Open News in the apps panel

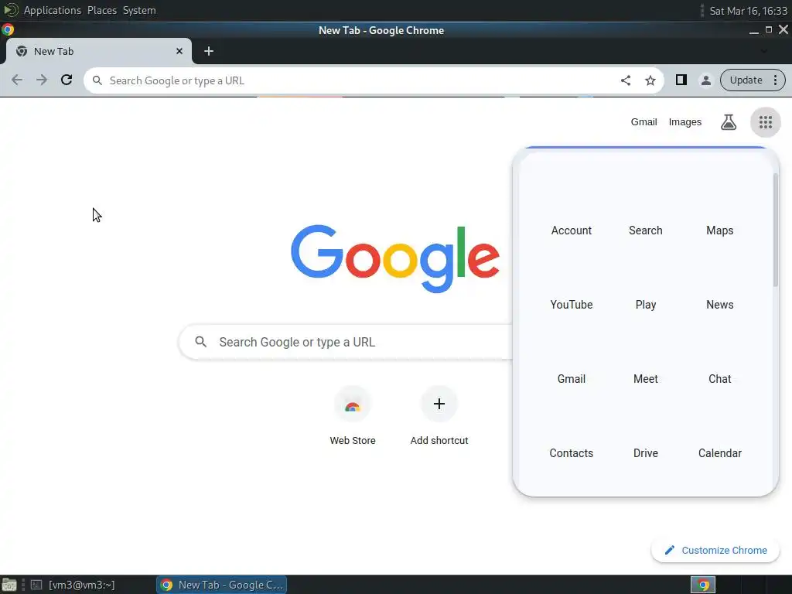719,305
